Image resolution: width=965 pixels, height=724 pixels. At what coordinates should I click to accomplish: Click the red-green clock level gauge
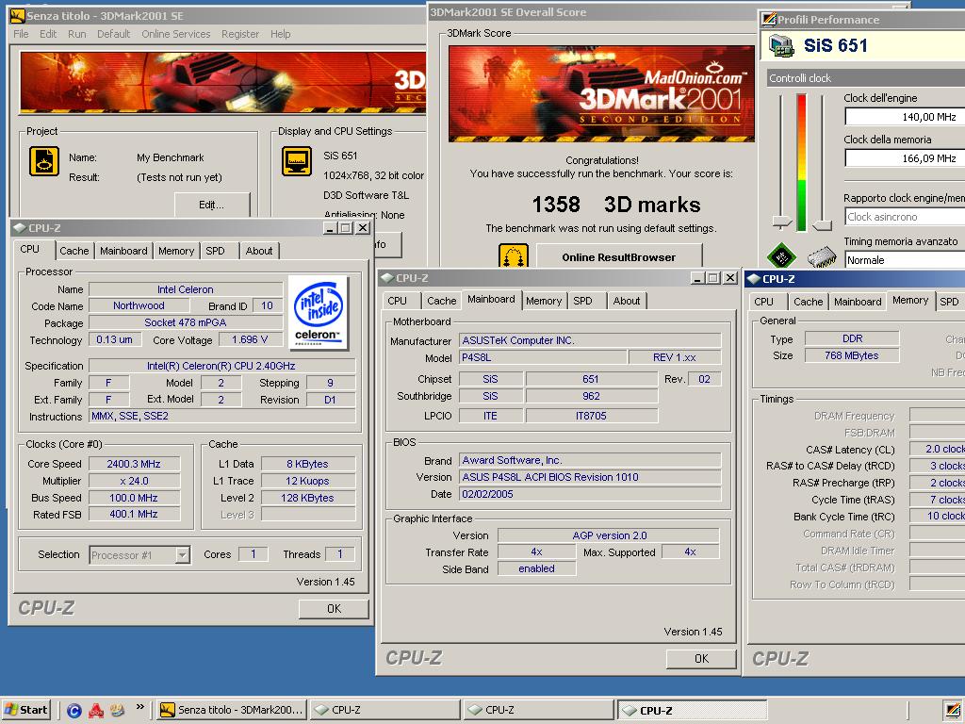(801, 162)
